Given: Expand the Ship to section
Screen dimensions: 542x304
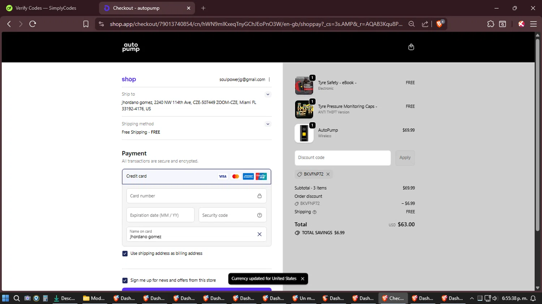Looking at the screenshot, I should coord(268,94).
